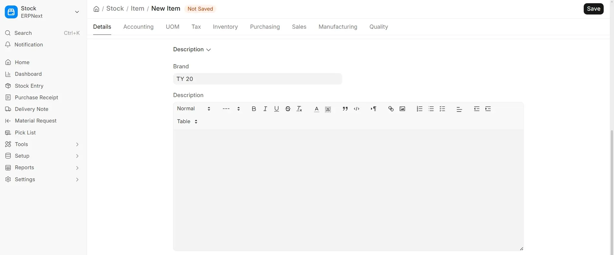Start a bulleted list in the description
This screenshot has height=255, width=614.
(x=431, y=109)
